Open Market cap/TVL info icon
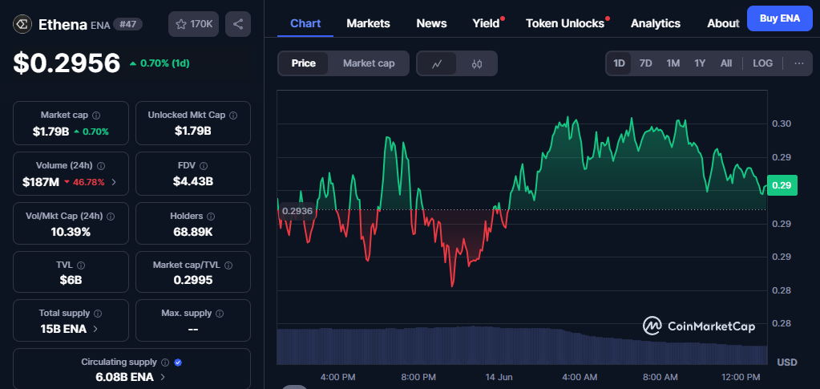Image resolution: width=820 pixels, height=389 pixels. tap(228, 265)
